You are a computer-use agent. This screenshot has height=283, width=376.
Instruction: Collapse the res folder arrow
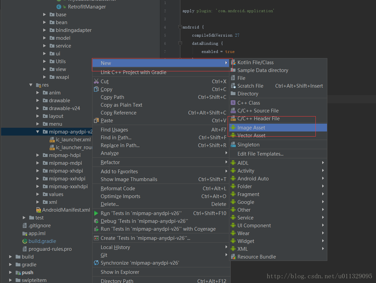[31, 85]
